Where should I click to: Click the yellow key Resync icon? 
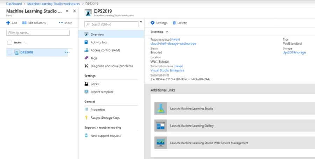tap(86, 117)
